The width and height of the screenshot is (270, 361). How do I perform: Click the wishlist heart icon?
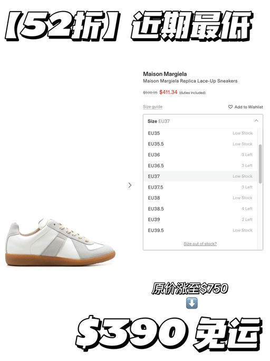click(230, 107)
